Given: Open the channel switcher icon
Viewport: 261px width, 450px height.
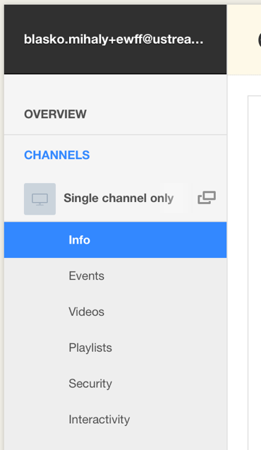Looking at the screenshot, I should point(207,198).
